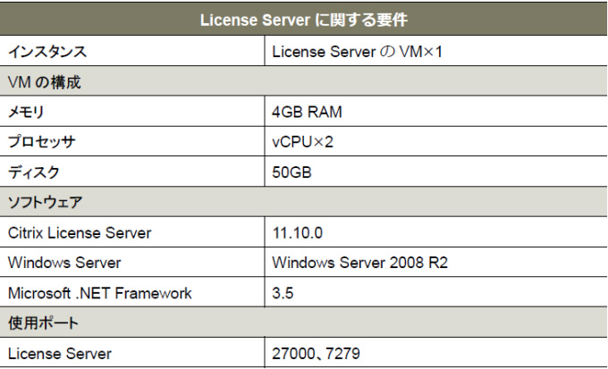Click the 'ソフトウェア' section row

pos(304,202)
